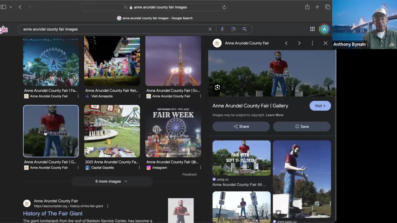Open the 2021 Capital Gazette fair thumbnail
Screen dimensions: 397x223
[x=112, y=131]
